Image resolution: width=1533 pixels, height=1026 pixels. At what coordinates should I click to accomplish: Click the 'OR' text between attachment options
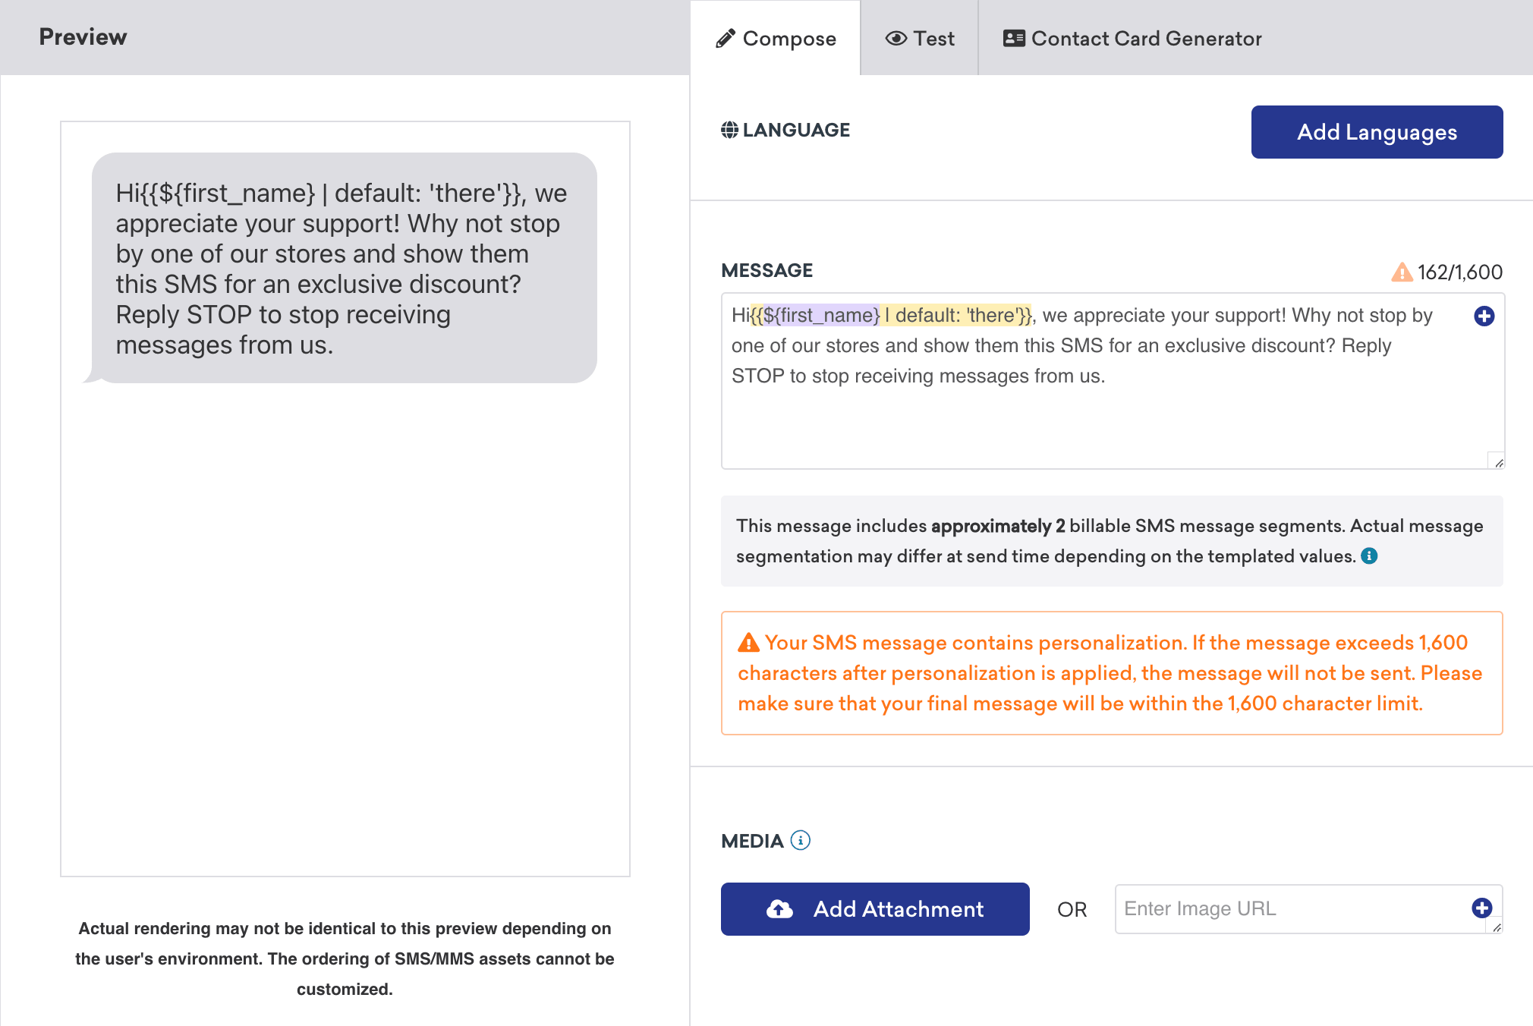click(x=1072, y=909)
